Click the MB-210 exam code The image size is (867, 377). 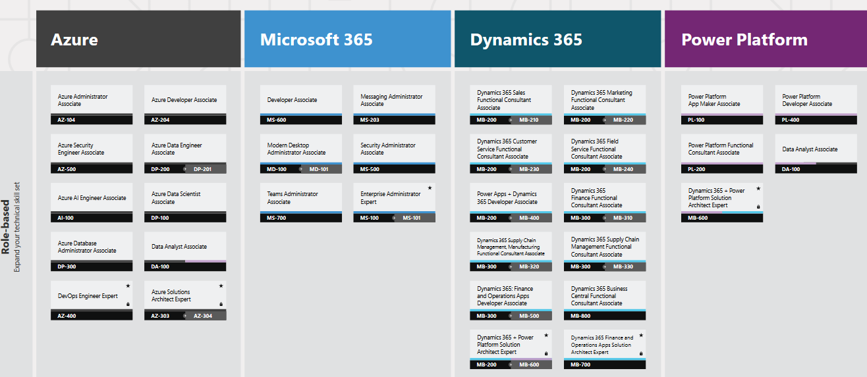528,120
